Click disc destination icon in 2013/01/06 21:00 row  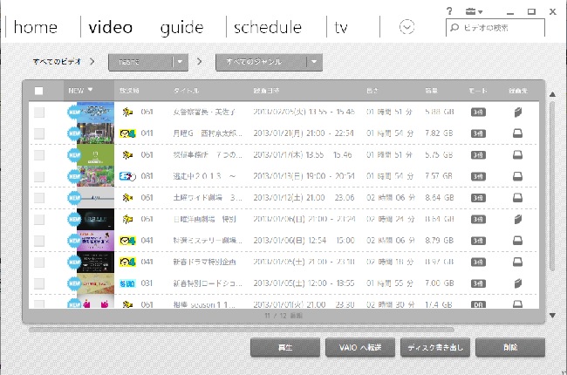(x=518, y=219)
